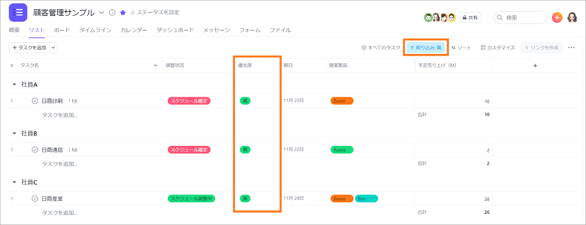Click the 共有 share button

coord(470,17)
